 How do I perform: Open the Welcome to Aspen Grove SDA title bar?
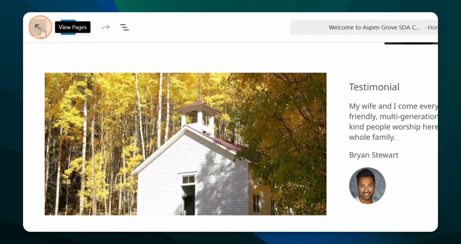[x=364, y=27]
